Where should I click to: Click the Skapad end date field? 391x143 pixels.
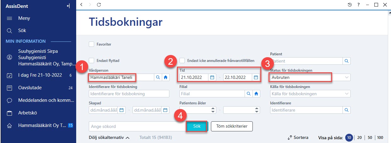(x=147, y=110)
